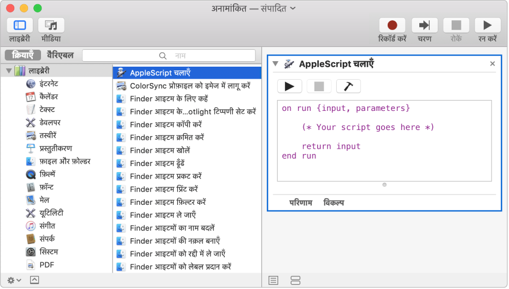This screenshot has height=289, width=509.
Task: Select the PDF category
Action: [x=46, y=265]
